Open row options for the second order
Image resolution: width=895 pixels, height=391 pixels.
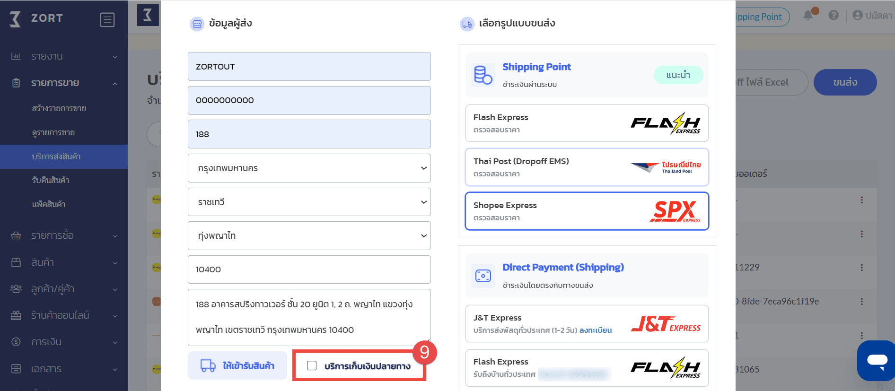click(x=862, y=234)
